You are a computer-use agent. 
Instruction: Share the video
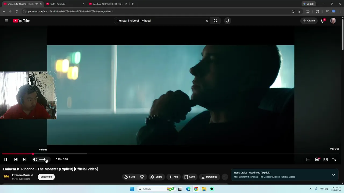(156, 177)
